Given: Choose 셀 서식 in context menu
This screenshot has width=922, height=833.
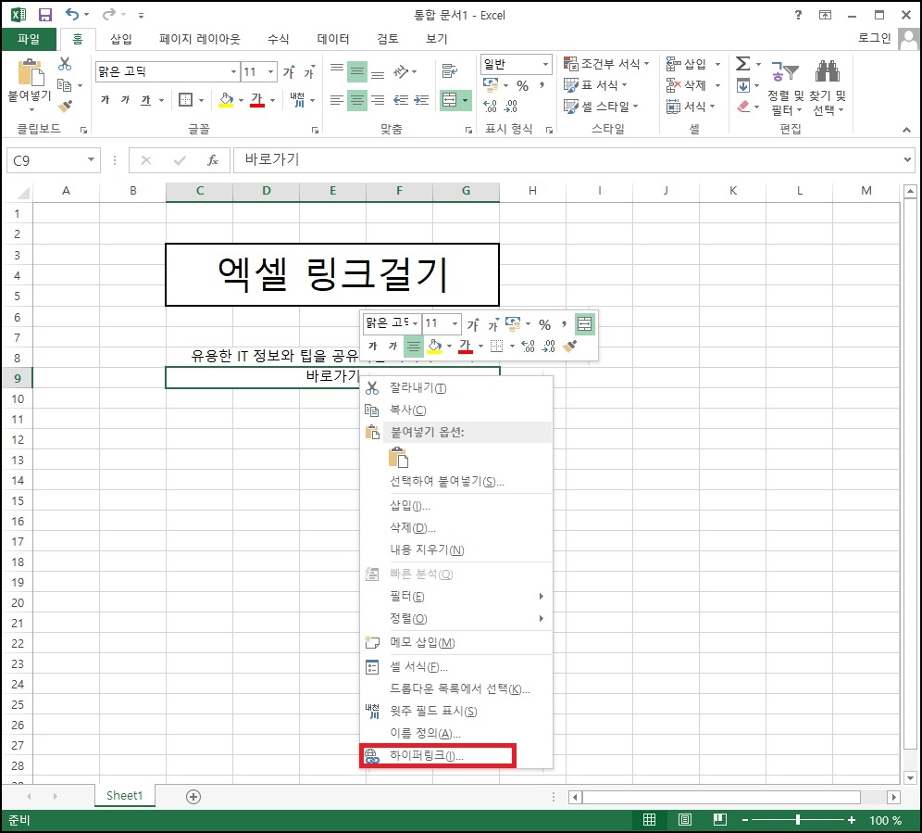Looking at the screenshot, I should tap(455, 667).
